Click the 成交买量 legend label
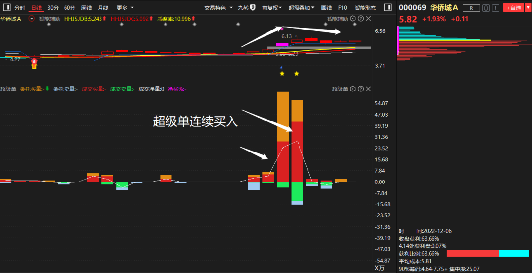This screenshot has height=273, width=532. tap(94, 89)
